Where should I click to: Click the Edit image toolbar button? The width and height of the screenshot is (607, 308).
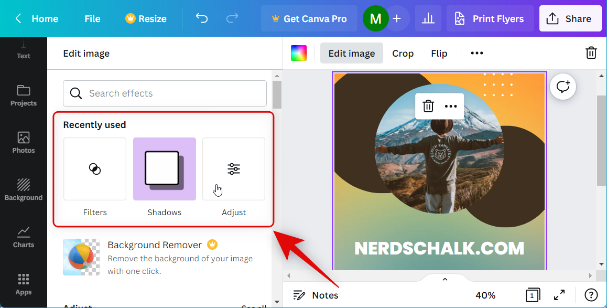point(352,53)
